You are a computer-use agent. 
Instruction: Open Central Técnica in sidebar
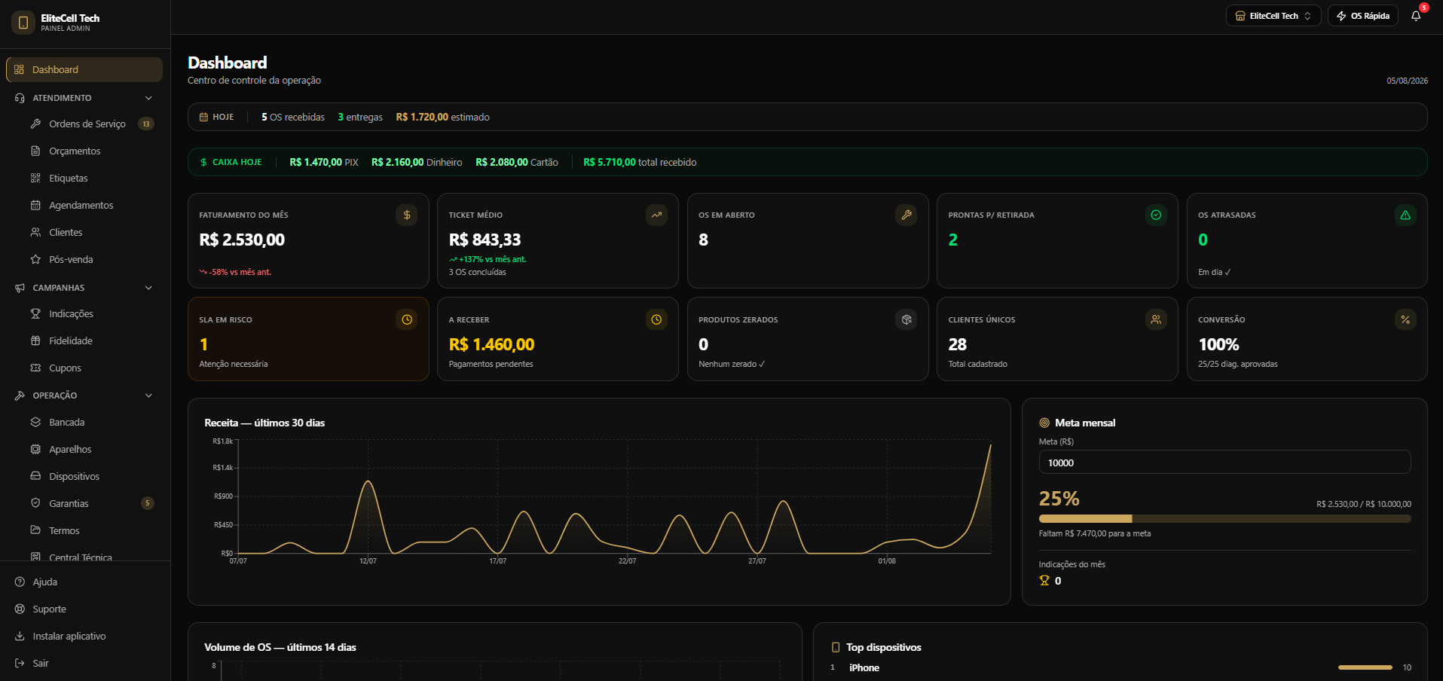(92, 557)
